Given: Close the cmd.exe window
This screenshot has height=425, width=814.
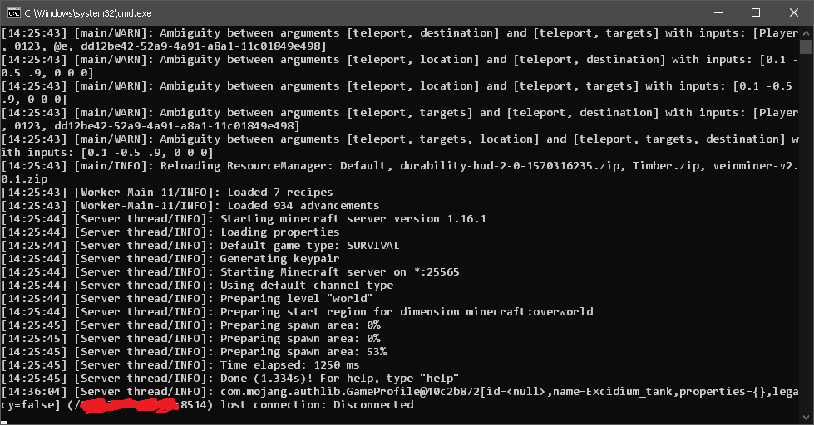Looking at the screenshot, I should coord(794,12).
